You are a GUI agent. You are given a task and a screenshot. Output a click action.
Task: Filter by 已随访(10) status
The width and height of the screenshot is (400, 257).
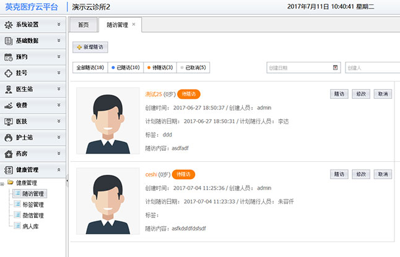[126, 67]
